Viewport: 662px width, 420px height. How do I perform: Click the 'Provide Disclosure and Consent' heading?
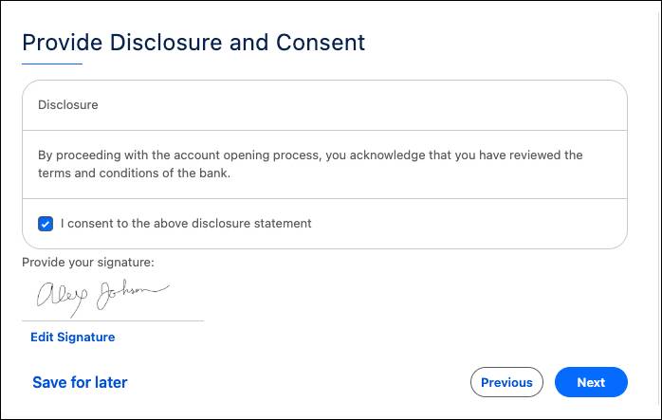click(193, 43)
